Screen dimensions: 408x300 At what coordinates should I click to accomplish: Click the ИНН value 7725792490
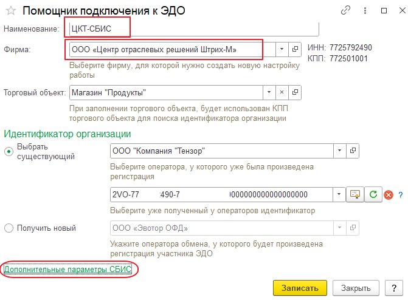pos(350,47)
